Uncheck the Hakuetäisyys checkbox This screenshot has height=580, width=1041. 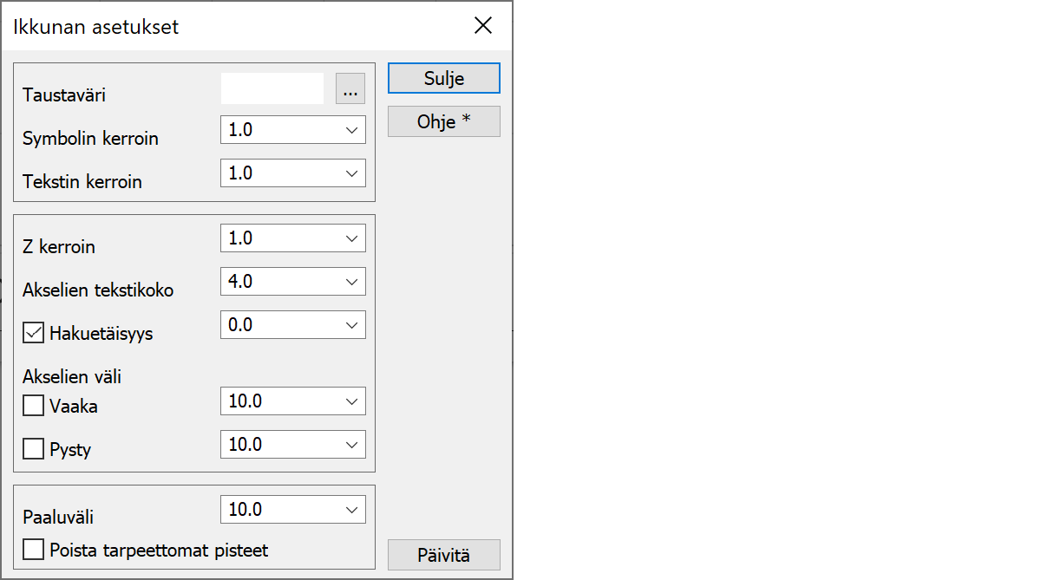click(x=34, y=333)
